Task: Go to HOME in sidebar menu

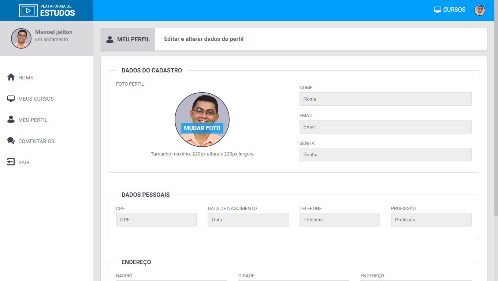Action: point(26,78)
